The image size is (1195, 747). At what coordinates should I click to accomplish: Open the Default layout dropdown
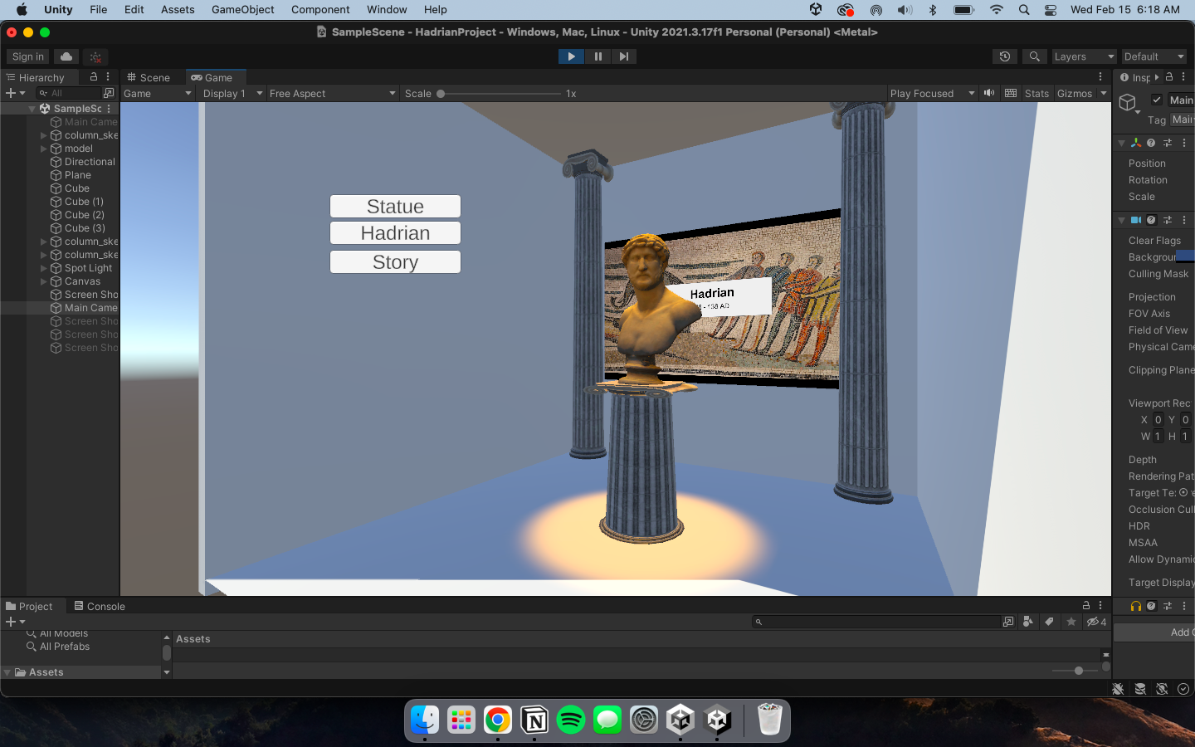point(1154,56)
